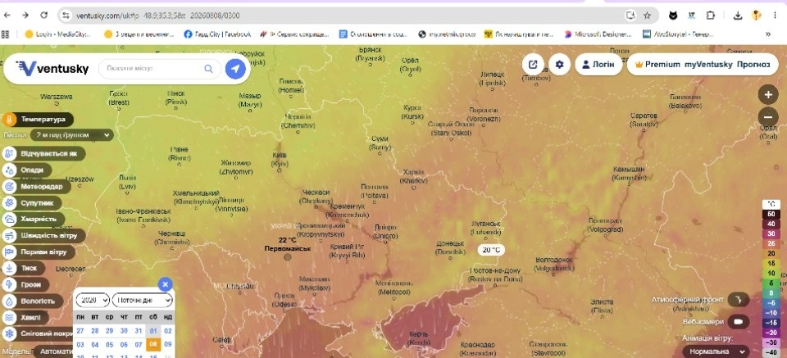Select the Wind speed (Швидкість вітру) layer
This screenshot has width=787, height=358.
pyautogui.click(x=43, y=236)
